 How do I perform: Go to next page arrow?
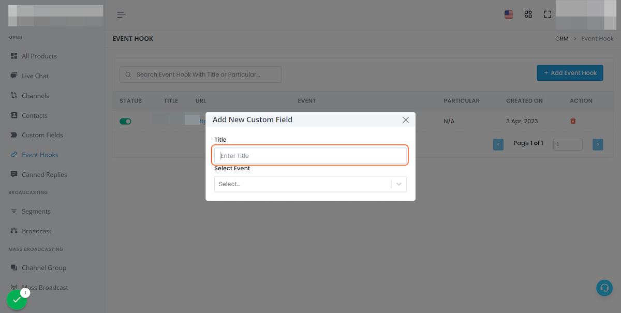click(x=598, y=144)
